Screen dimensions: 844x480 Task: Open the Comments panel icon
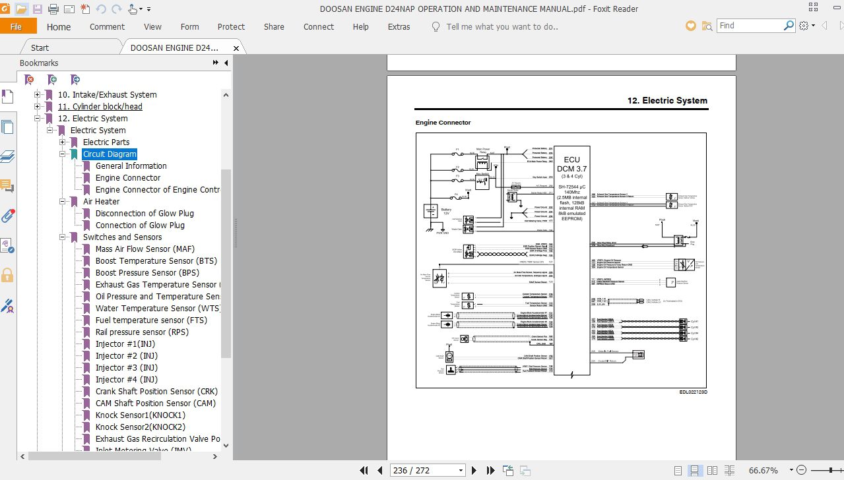pos(9,186)
